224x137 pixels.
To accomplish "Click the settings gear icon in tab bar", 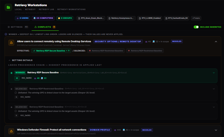I will click(x=9, y=27).
